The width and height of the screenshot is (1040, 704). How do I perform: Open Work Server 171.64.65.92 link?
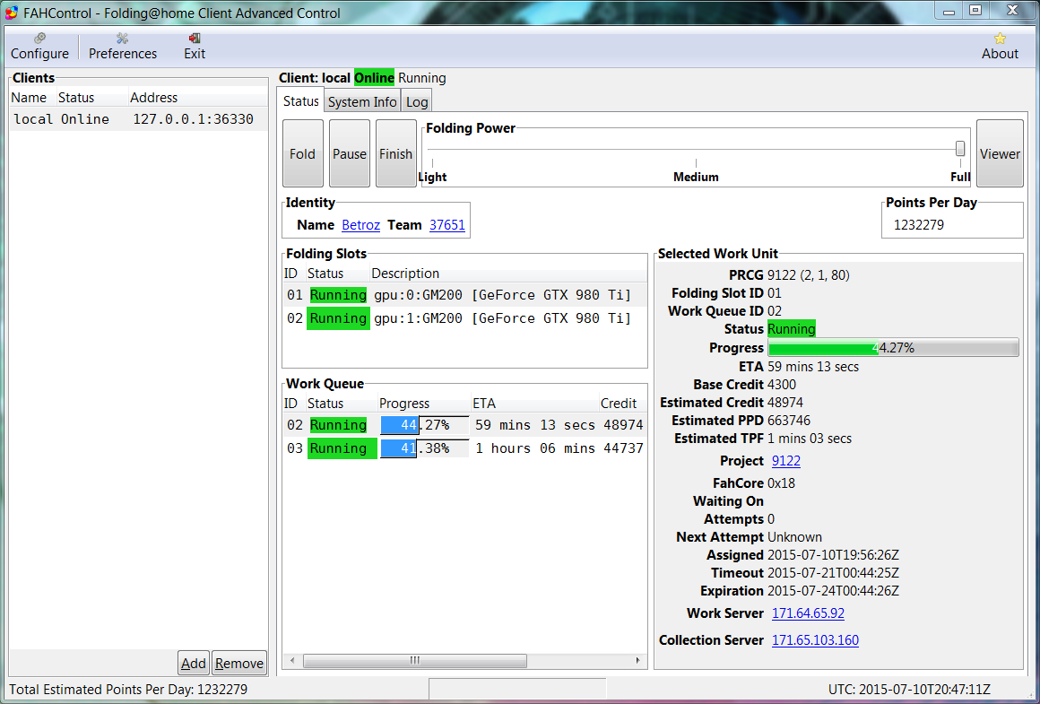[808, 613]
